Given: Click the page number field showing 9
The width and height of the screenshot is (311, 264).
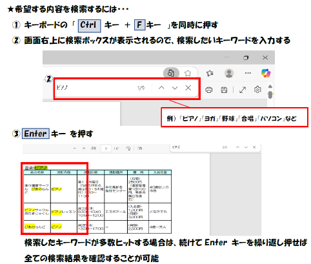Looking at the screenshot, I should coord(106,148).
